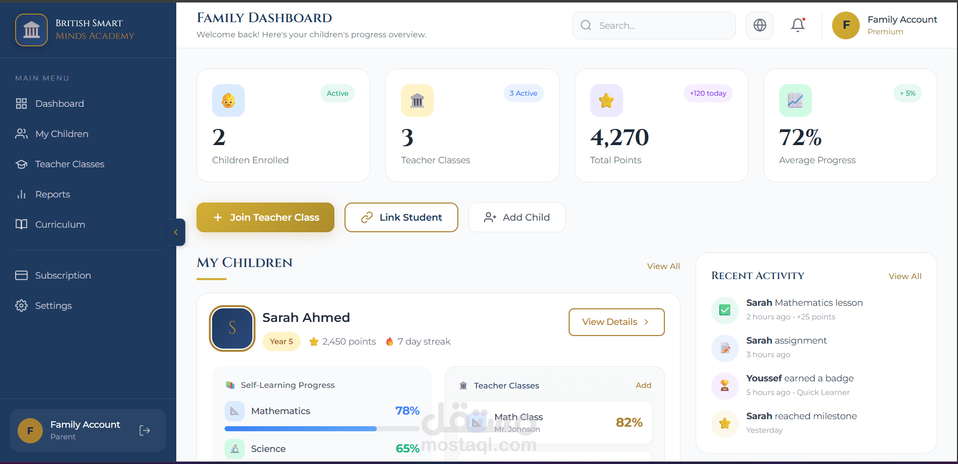The height and width of the screenshot is (464, 958).
Task: Click the "4,270" Total Points value
Action: tap(620, 138)
